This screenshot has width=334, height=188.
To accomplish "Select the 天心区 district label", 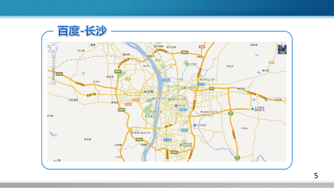I will coord(167,140).
